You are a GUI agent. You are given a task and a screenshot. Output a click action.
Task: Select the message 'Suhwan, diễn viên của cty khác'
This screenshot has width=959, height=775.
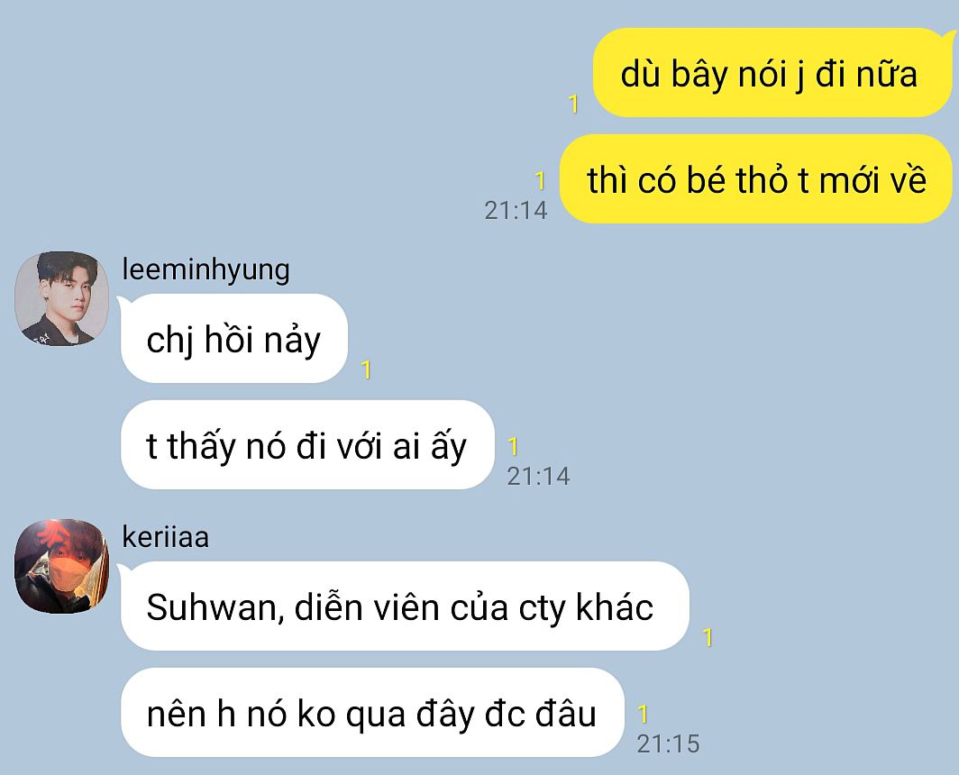pyautogui.click(x=405, y=606)
